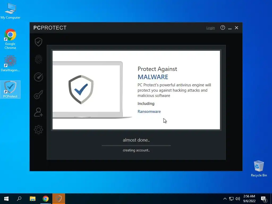This screenshot has height=204, width=272.
Task: Click the MALWARE heading
Action: 153,77
